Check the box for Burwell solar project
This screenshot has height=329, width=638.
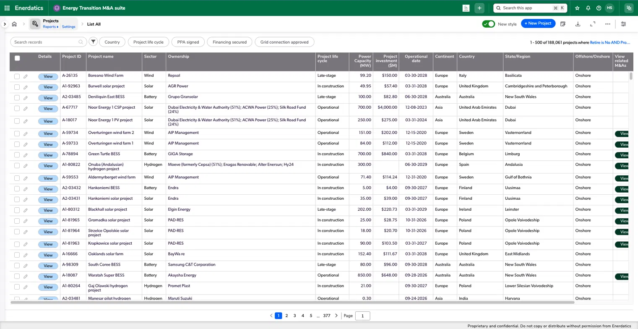17,87
